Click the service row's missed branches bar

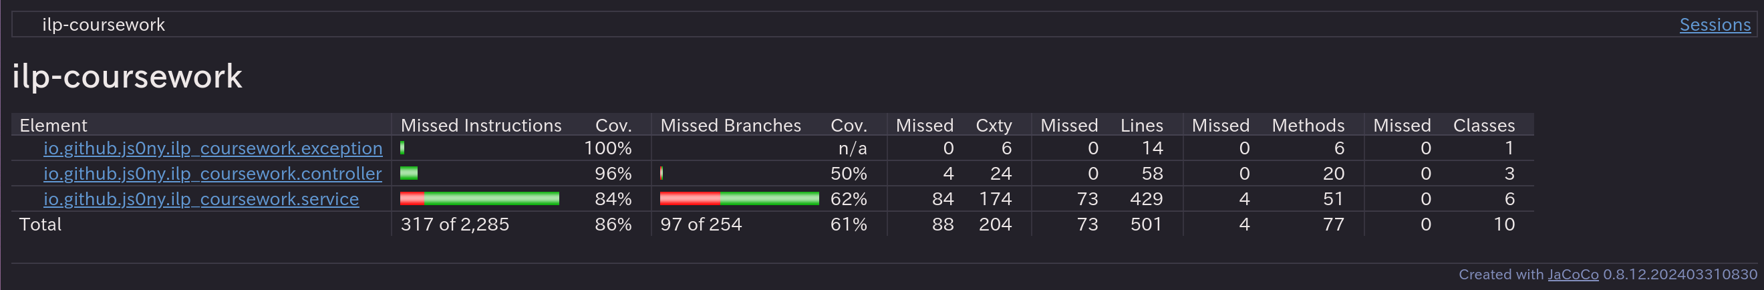[x=739, y=199]
